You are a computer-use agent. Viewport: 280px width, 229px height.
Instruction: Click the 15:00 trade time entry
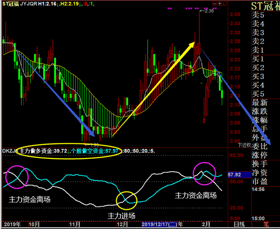[x=258, y=218]
